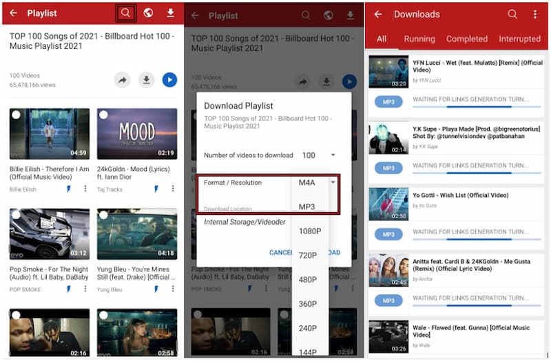The height and width of the screenshot is (361, 551).
Task: Click progress bar of Yo Gotti Wish List download
Action: pyautogui.click(x=477, y=239)
